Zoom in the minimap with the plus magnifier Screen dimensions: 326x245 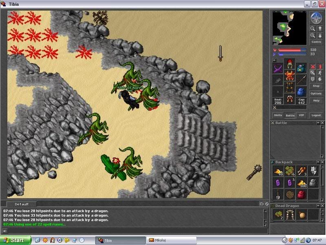coord(313,36)
